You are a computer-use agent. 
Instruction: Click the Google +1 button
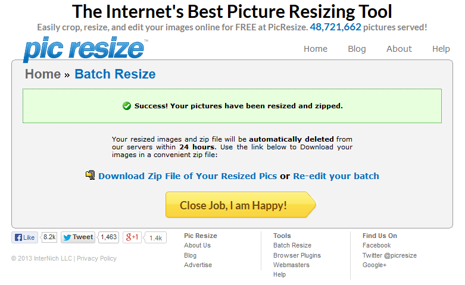(132, 237)
